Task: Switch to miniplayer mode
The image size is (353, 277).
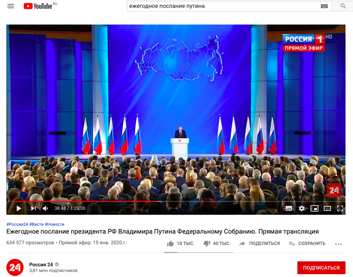Action: 314,208
